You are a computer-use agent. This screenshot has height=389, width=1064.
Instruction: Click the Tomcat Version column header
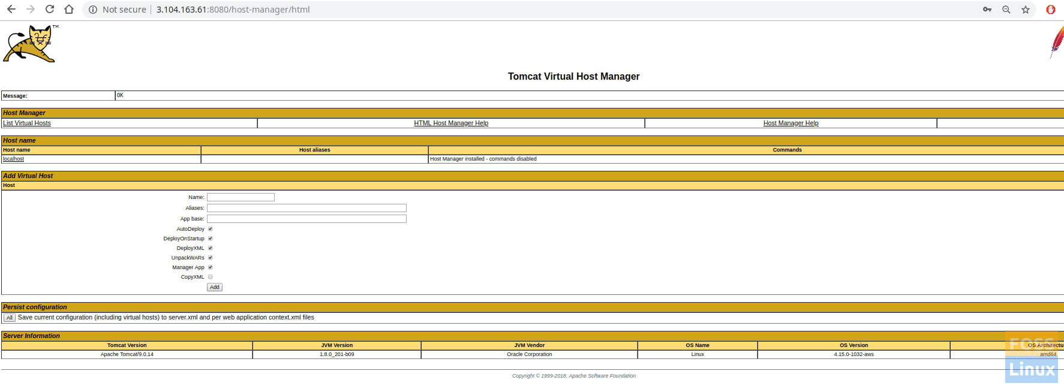click(127, 345)
